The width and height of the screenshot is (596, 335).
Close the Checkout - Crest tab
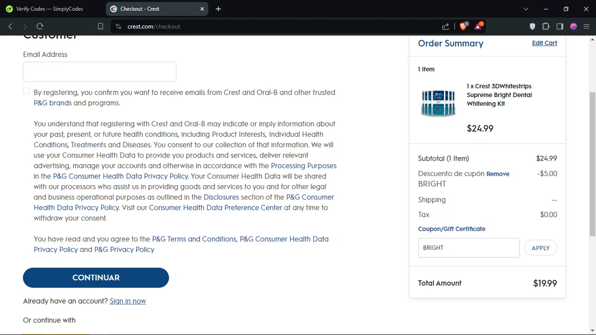coord(202,9)
